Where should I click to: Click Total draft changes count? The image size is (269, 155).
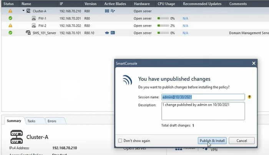tap(193, 126)
